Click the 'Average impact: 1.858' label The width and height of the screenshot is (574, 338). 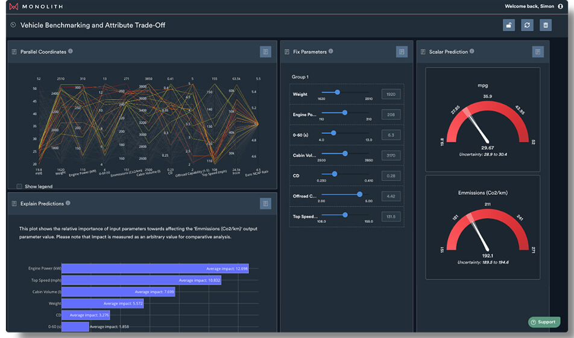coord(109,327)
